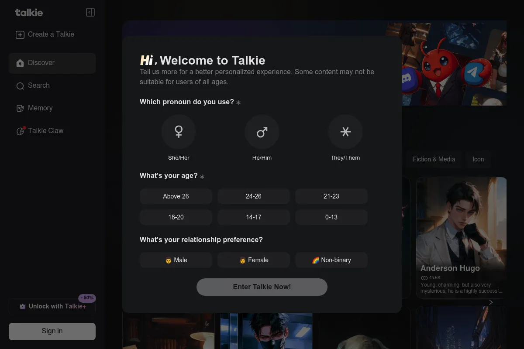
Task: Switch to the Fiction & Media tab
Action: (x=434, y=159)
